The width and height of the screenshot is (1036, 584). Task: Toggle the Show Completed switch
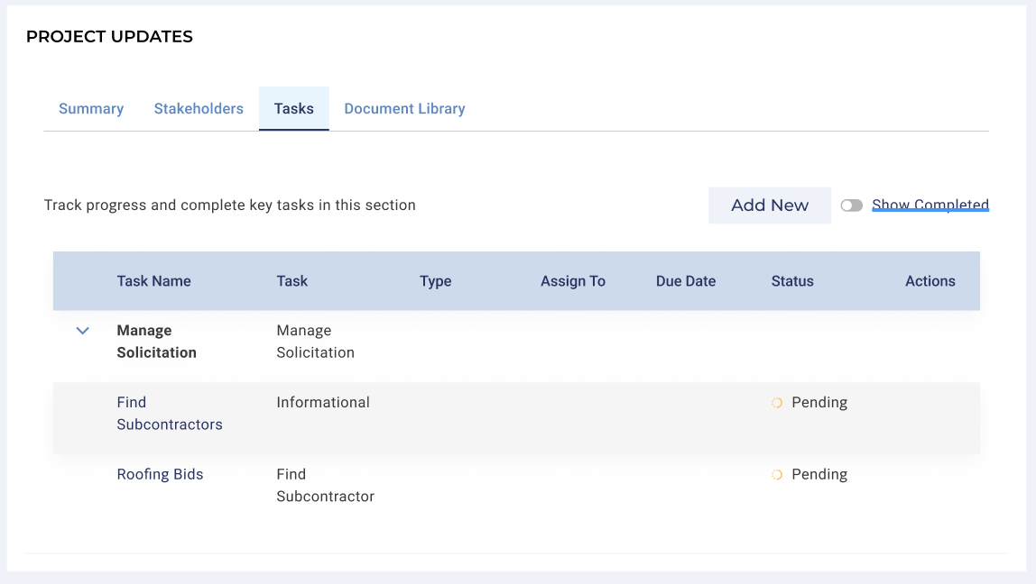[851, 205]
